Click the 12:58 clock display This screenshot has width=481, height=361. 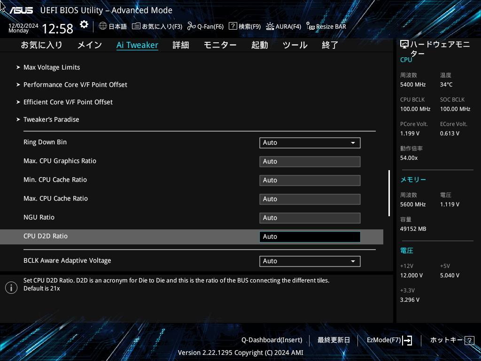[x=57, y=29]
